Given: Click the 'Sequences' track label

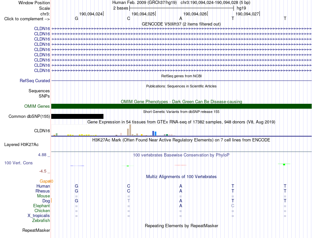Looking at the screenshot, I should pos(39,91).
